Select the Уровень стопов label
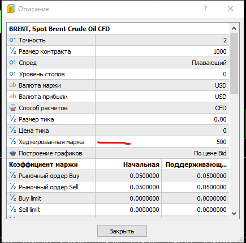 click(42, 74)
